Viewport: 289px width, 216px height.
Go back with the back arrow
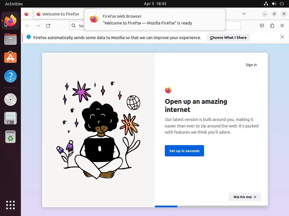click(x=28, y=26)
